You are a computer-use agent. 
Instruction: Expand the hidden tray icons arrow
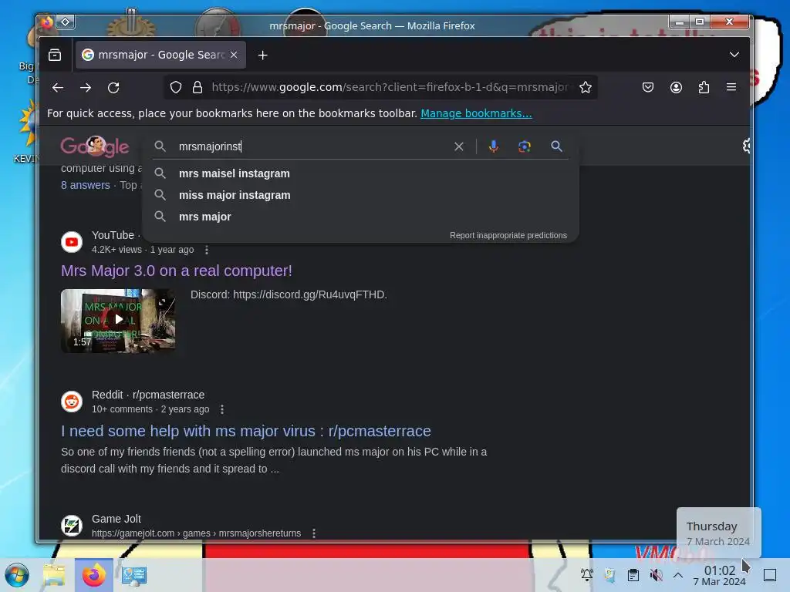point(678,575)
